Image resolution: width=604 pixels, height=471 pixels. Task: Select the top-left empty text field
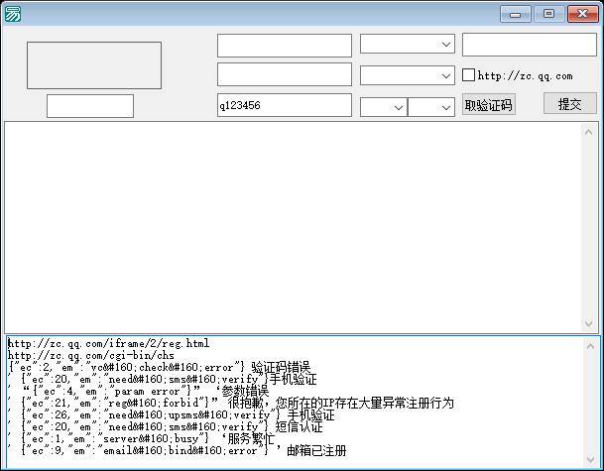pyautogui.click(x=284, y=45)
